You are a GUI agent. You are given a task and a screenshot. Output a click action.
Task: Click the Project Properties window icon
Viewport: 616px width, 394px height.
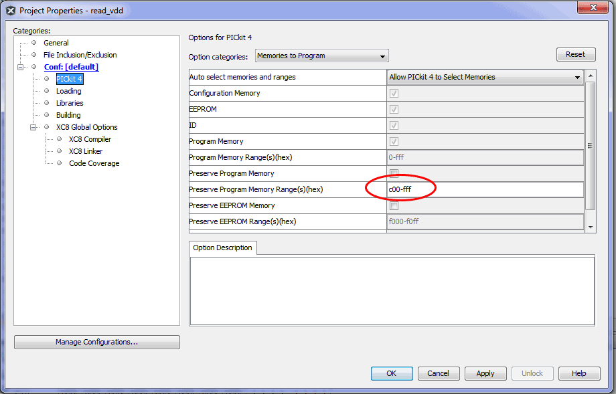[x=11, y=11]
